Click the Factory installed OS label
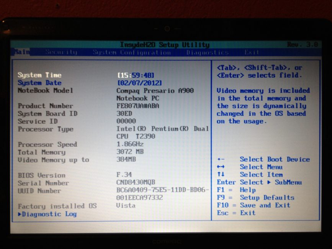This screenshot has width=332, height=249. pos(57,206)
